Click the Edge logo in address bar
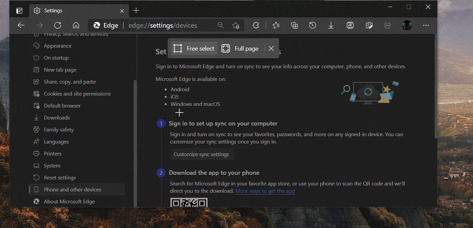 (97, 25)
